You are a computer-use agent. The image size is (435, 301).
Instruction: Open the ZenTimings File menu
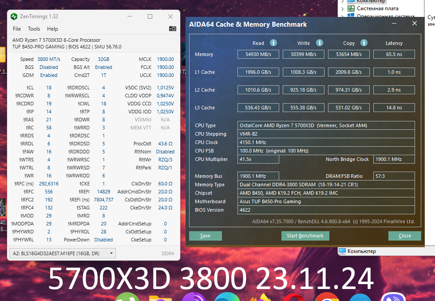(x=17, y=29)
